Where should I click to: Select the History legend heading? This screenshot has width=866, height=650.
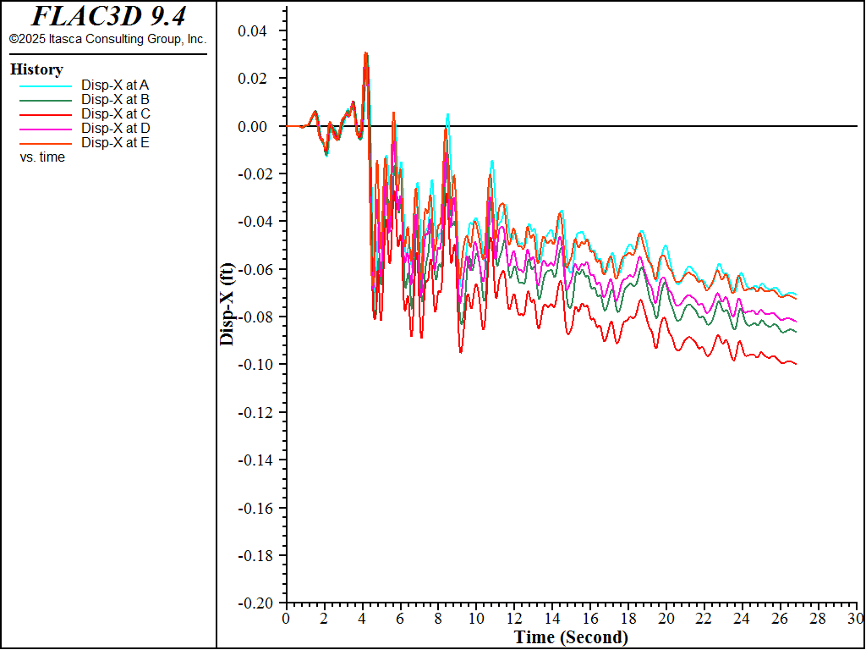point(36,69)
